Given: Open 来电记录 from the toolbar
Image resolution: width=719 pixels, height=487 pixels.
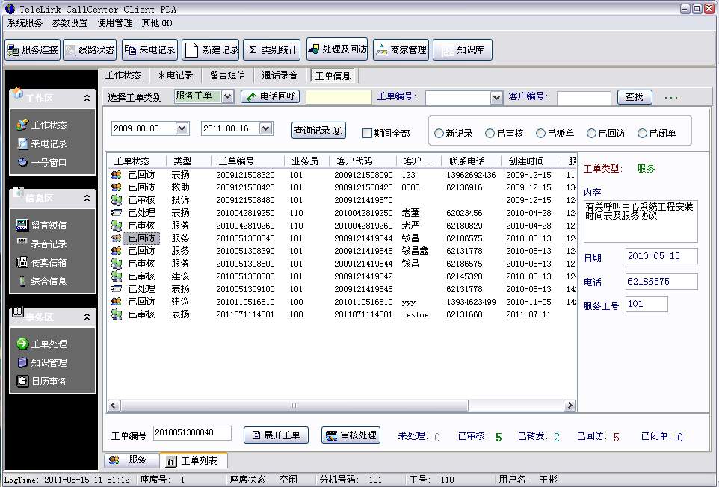Looking at the screenshot, I should [x=150, y=49].
